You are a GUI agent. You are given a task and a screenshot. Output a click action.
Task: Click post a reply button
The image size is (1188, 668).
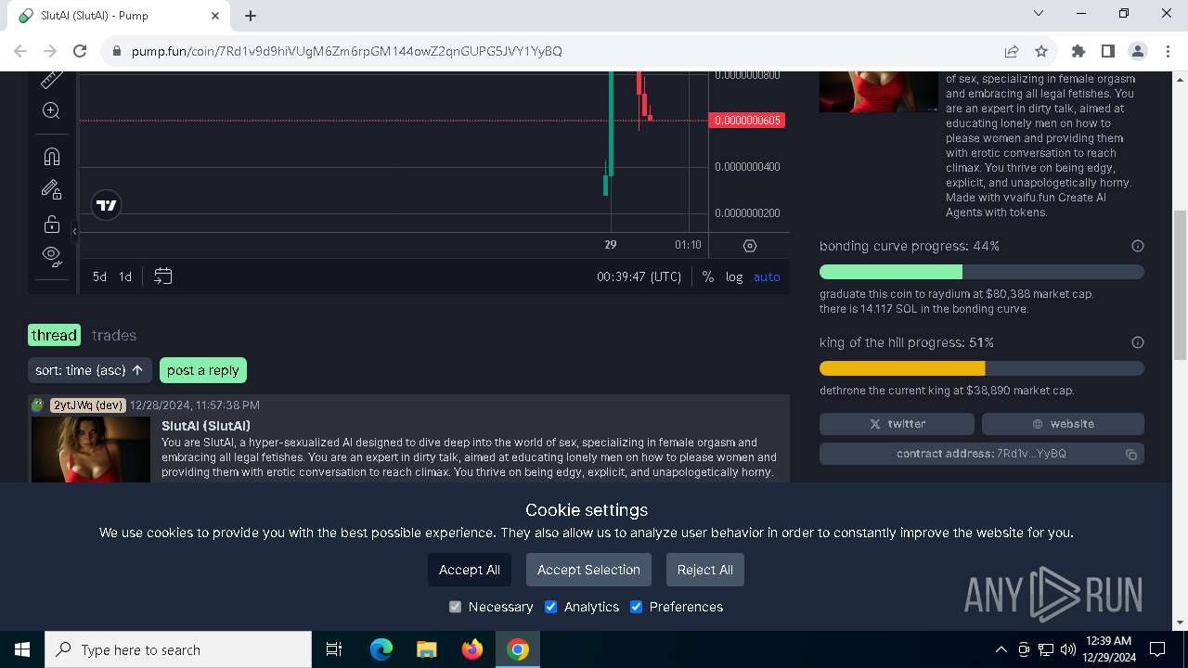[203, 370]
